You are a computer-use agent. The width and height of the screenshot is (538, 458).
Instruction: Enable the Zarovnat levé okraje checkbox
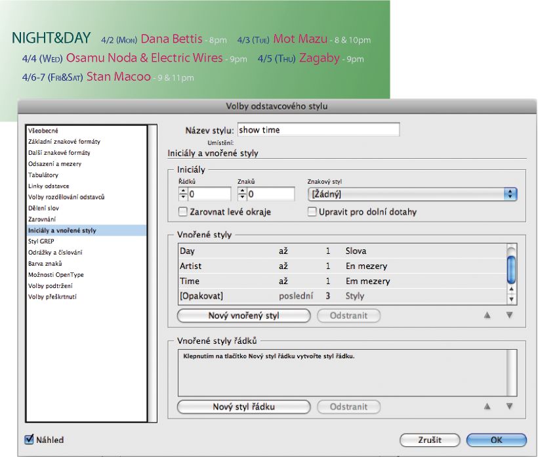[183, 212]
